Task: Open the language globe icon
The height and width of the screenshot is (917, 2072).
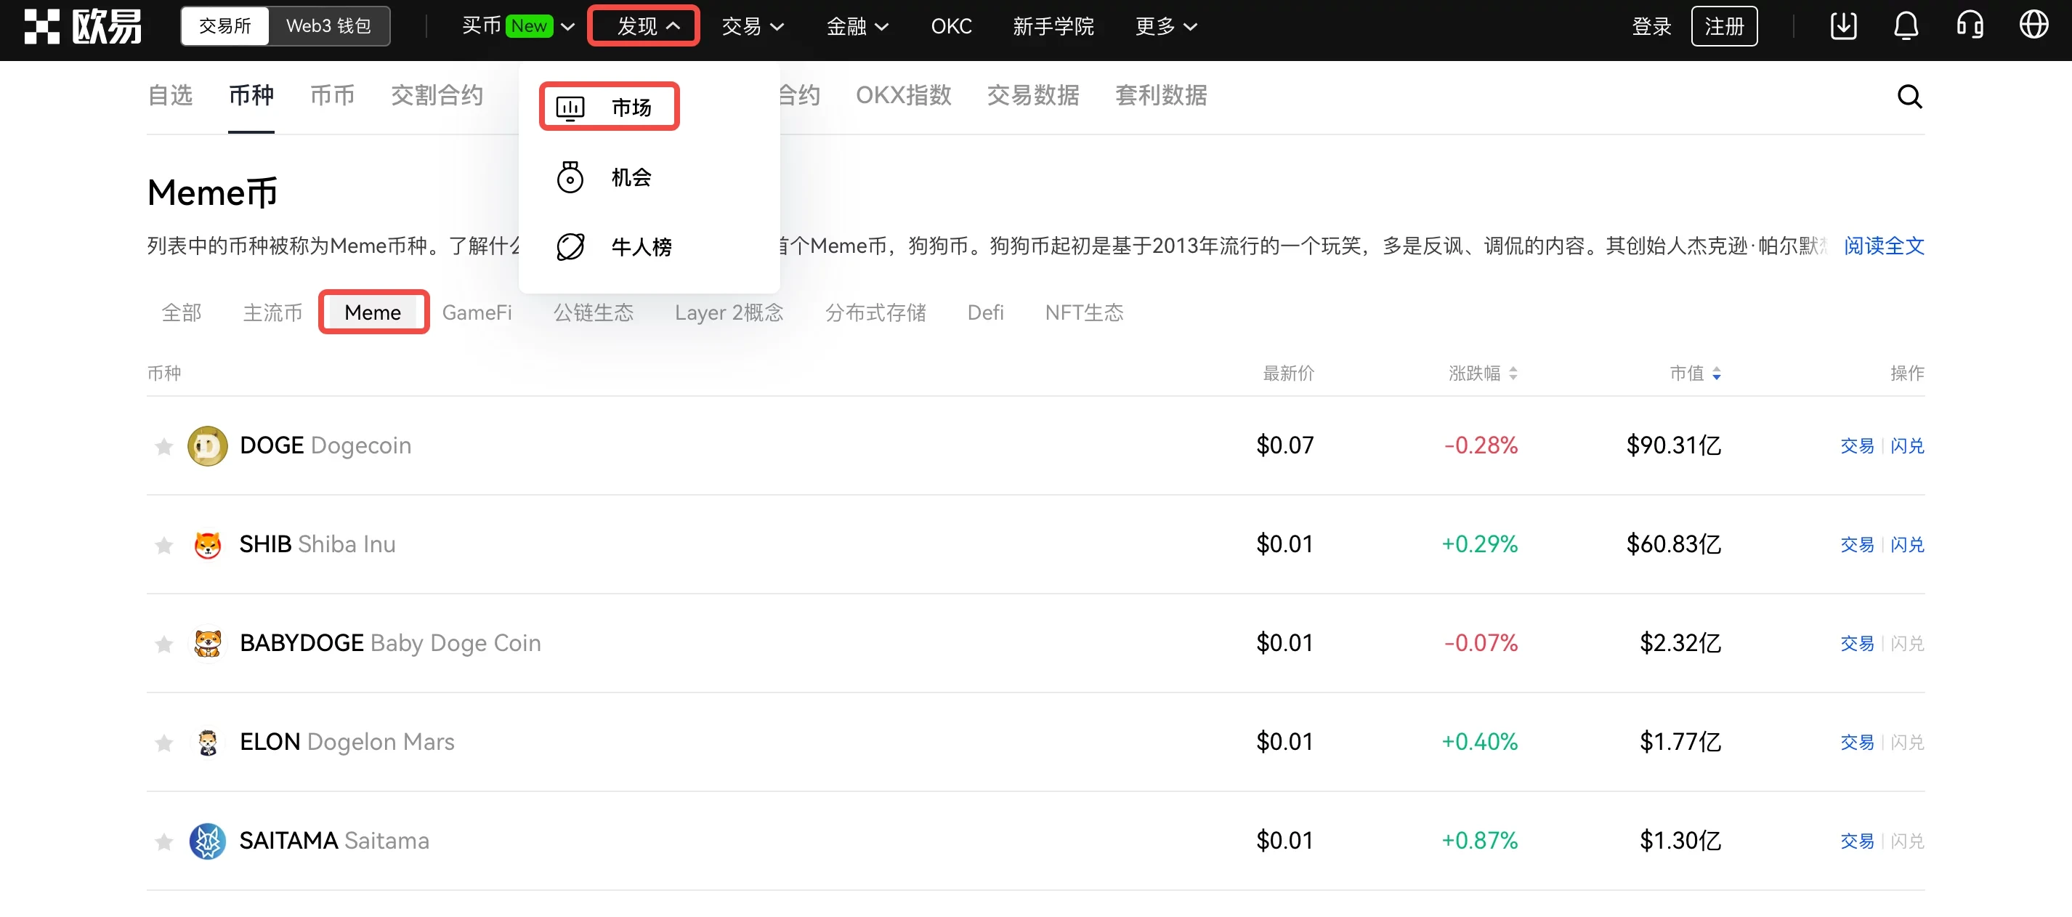Action: tap(2033, 25)
